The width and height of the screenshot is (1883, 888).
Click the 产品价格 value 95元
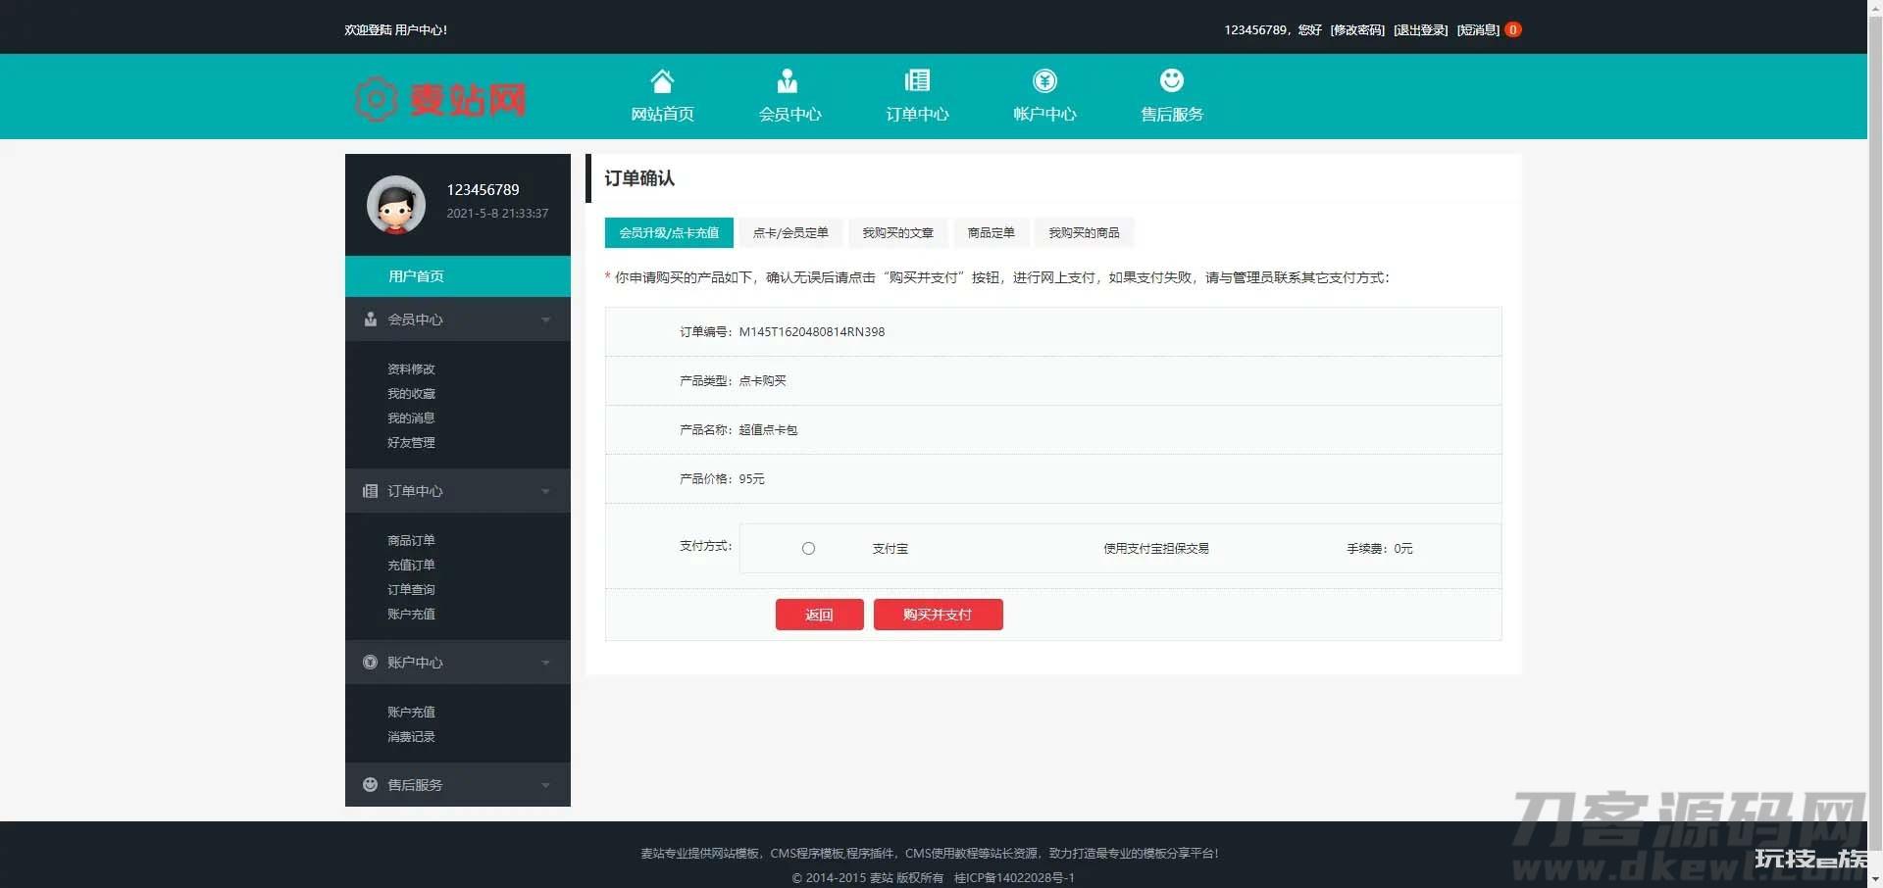click(751, 479)
